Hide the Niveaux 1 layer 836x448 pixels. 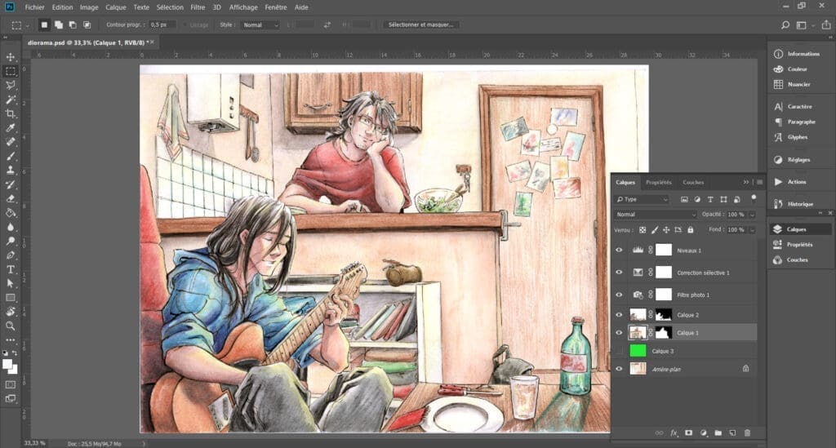pyautogui.click(x=619, y=250)
